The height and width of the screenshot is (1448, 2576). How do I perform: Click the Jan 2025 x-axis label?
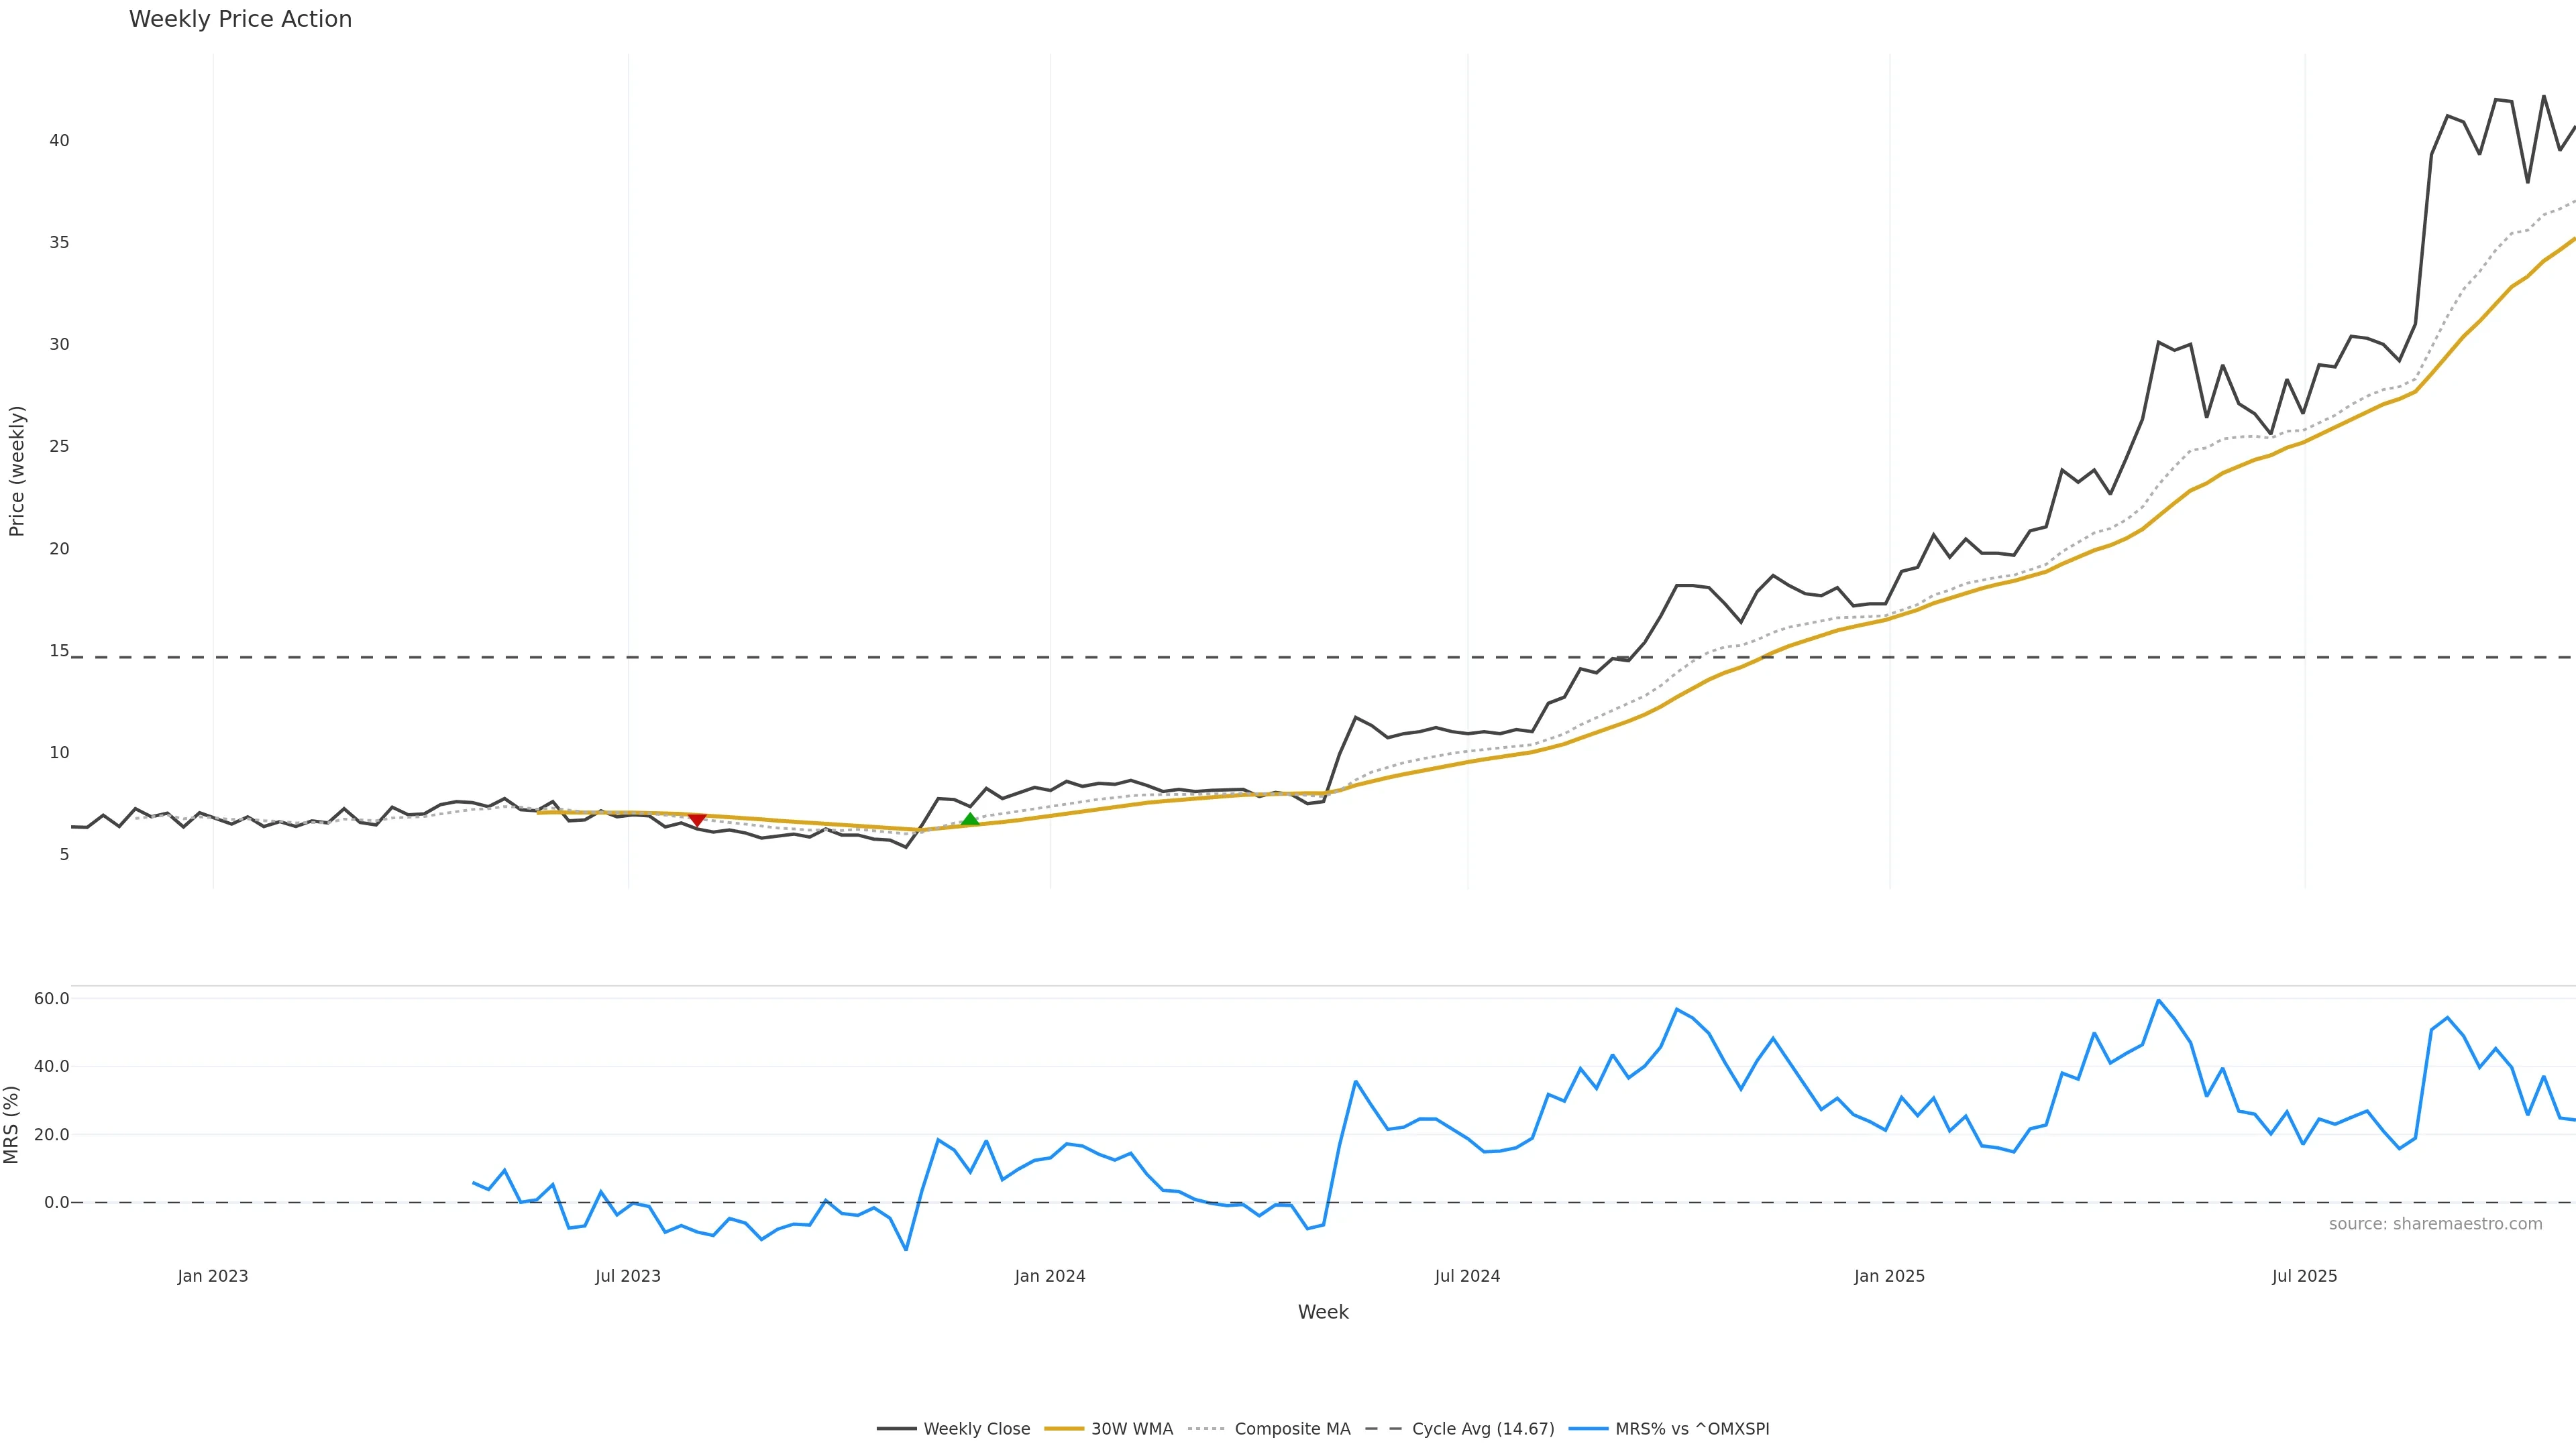click(1889, 1276)
